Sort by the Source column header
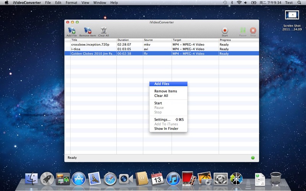The height and width of the screenshot is (191, 306). click(157, 40)
